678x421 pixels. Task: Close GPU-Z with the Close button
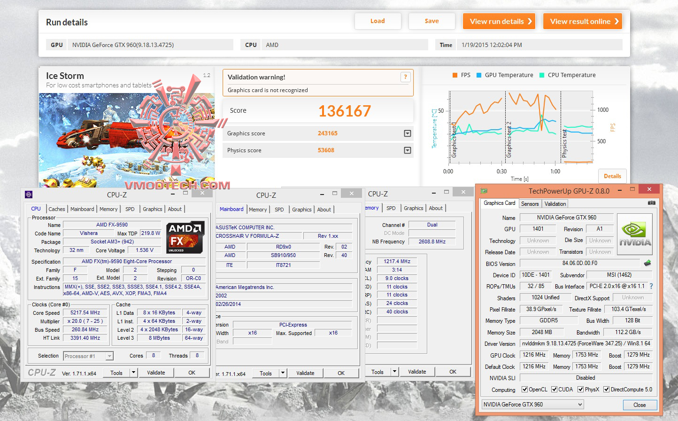639,405
